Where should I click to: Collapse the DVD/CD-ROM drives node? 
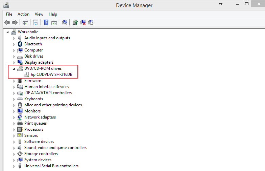point(14,69)
